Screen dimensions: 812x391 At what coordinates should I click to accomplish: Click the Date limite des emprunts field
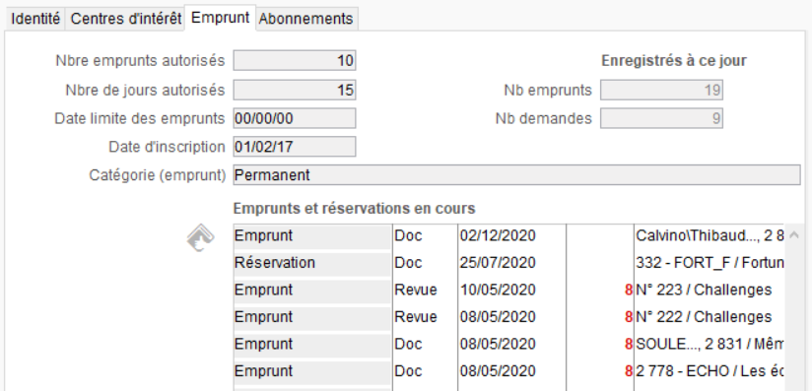click(x=294, y=118)
